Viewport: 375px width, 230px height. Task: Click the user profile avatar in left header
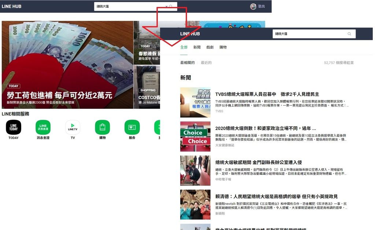(253, 7)
